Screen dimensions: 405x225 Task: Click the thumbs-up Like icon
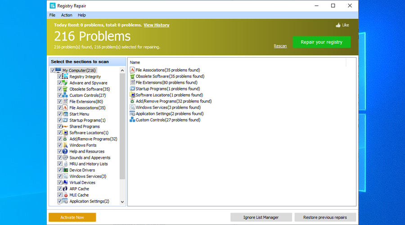tap(338, 25)
